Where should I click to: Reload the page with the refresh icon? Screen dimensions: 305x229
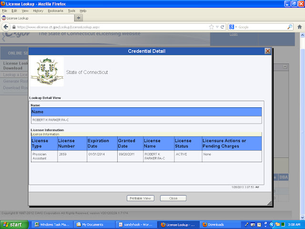coord(223,27)
